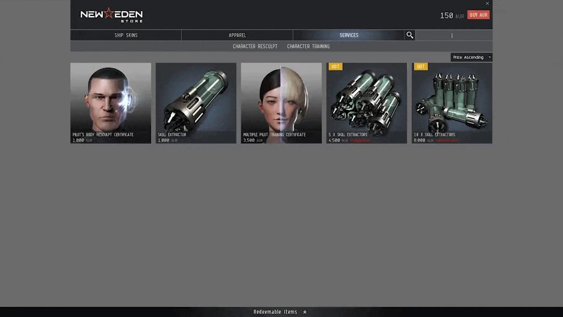This screenshot has width=563, height=317.
Task: Switch to the Ship Skins tab
Action: [126, 35]
